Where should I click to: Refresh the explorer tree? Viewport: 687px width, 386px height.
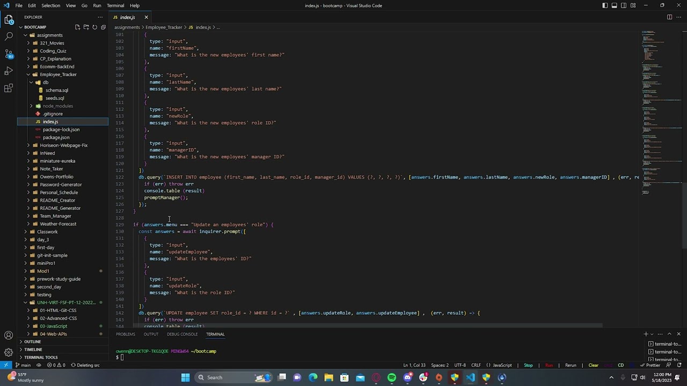point(94,27)
